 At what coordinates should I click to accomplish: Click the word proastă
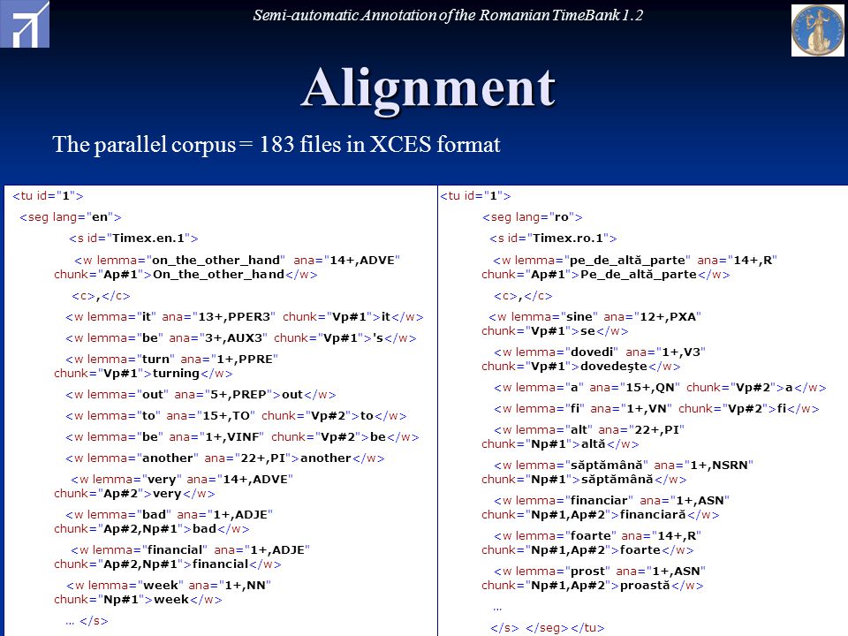click(x=645, y=585)
